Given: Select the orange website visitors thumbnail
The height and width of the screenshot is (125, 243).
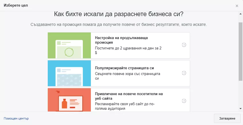Looking at the screenshot, I should 69,100.
